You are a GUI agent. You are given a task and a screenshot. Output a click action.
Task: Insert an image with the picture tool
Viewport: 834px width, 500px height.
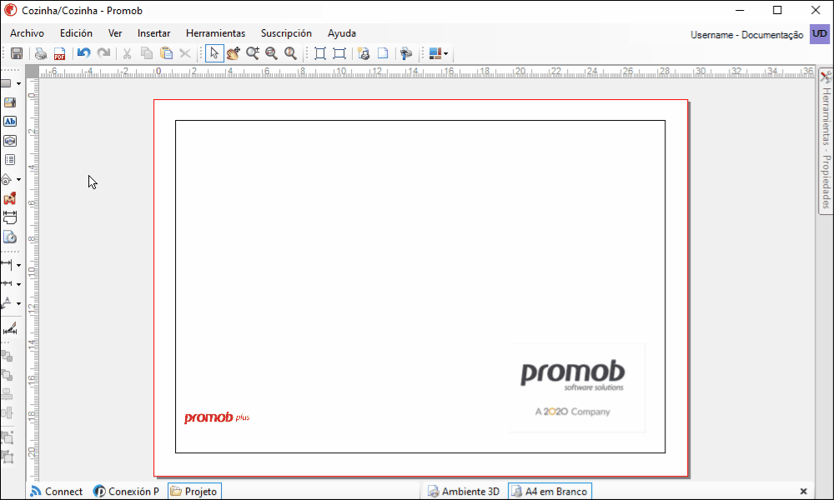point(9,102)
